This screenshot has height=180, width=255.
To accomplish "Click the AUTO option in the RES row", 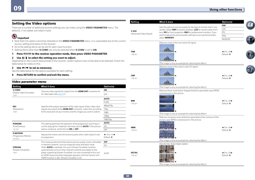I will pos(107,99).
